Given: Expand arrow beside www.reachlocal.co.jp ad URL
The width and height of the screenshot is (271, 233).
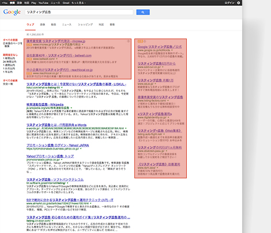Looking at the screenshot, I should pos(61,73).
